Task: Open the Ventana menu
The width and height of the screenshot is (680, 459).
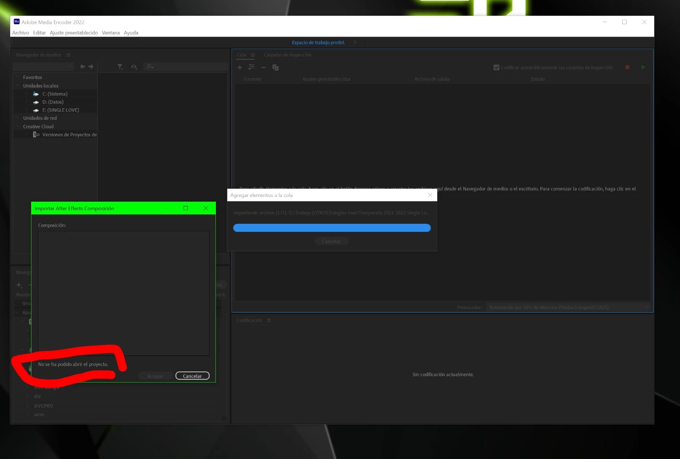Action: (x=111, y=33)
